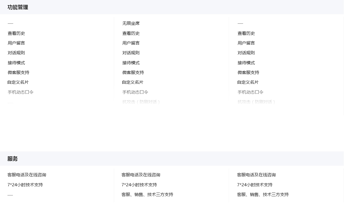Click 用户留言 in the middle column
This screenshot has width=344, height=214.
[131, 43]
